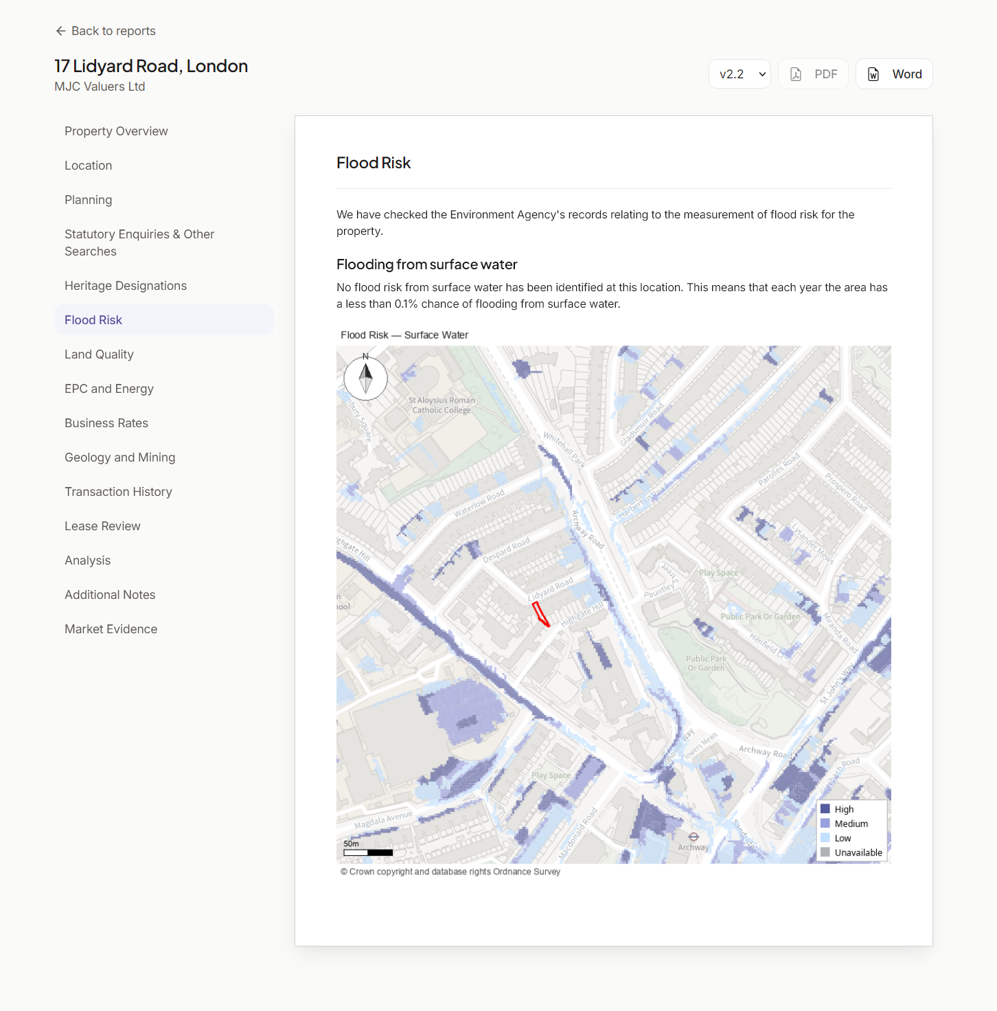The image size is (997, 1011).
Task: Export report as PDF
Action: (x=813, y=74)
